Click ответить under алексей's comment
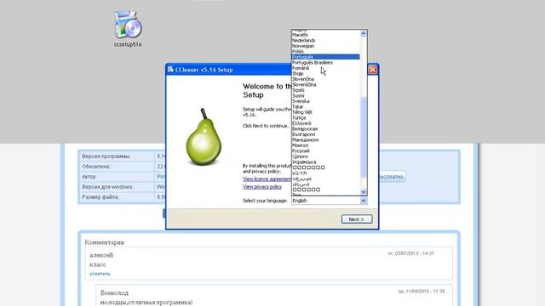Image resolution: width=545 pixels, height=306 pixels. click(100, 274)
